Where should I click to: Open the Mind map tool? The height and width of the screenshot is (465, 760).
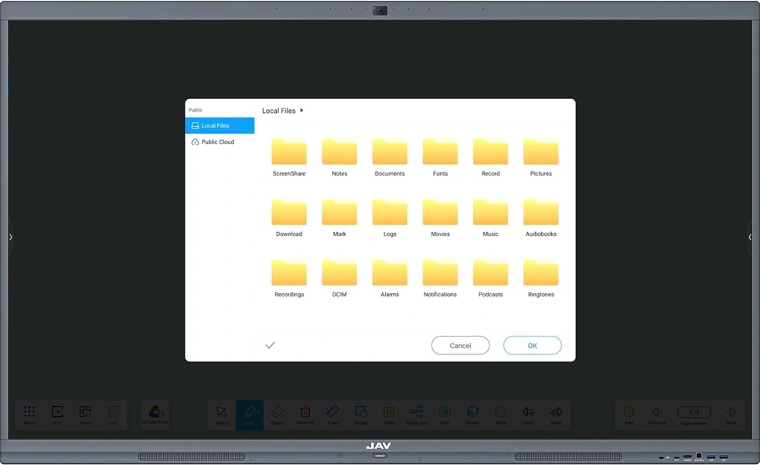click(417, 414)
